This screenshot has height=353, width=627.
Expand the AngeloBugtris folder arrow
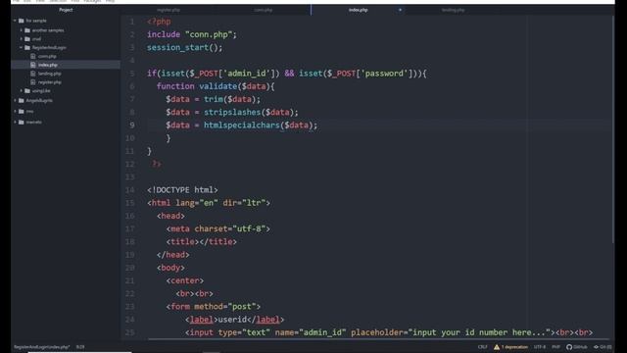pos(16,100)
